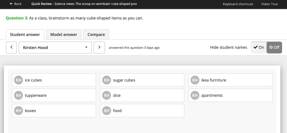
Task: Click KH avatar beside ikea furniture
Action: point(195,80)
